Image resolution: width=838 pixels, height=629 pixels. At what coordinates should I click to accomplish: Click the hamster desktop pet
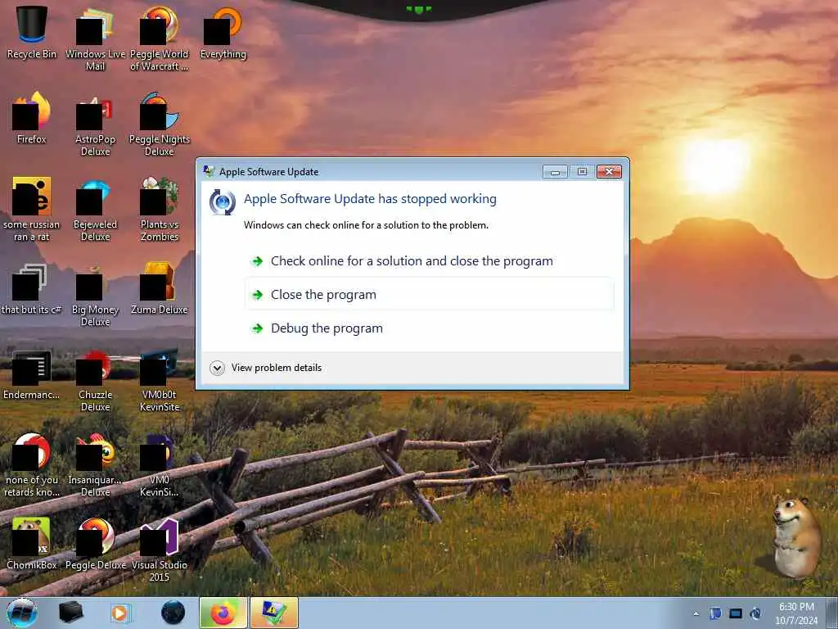tap(796, 536)
